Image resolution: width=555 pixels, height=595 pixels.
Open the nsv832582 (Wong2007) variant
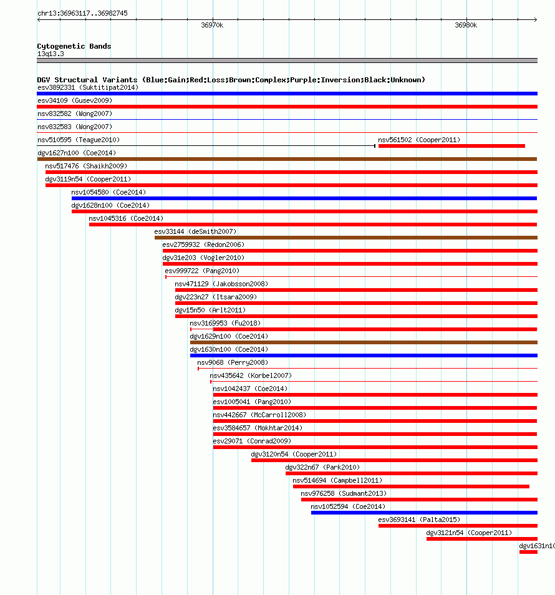75,114
